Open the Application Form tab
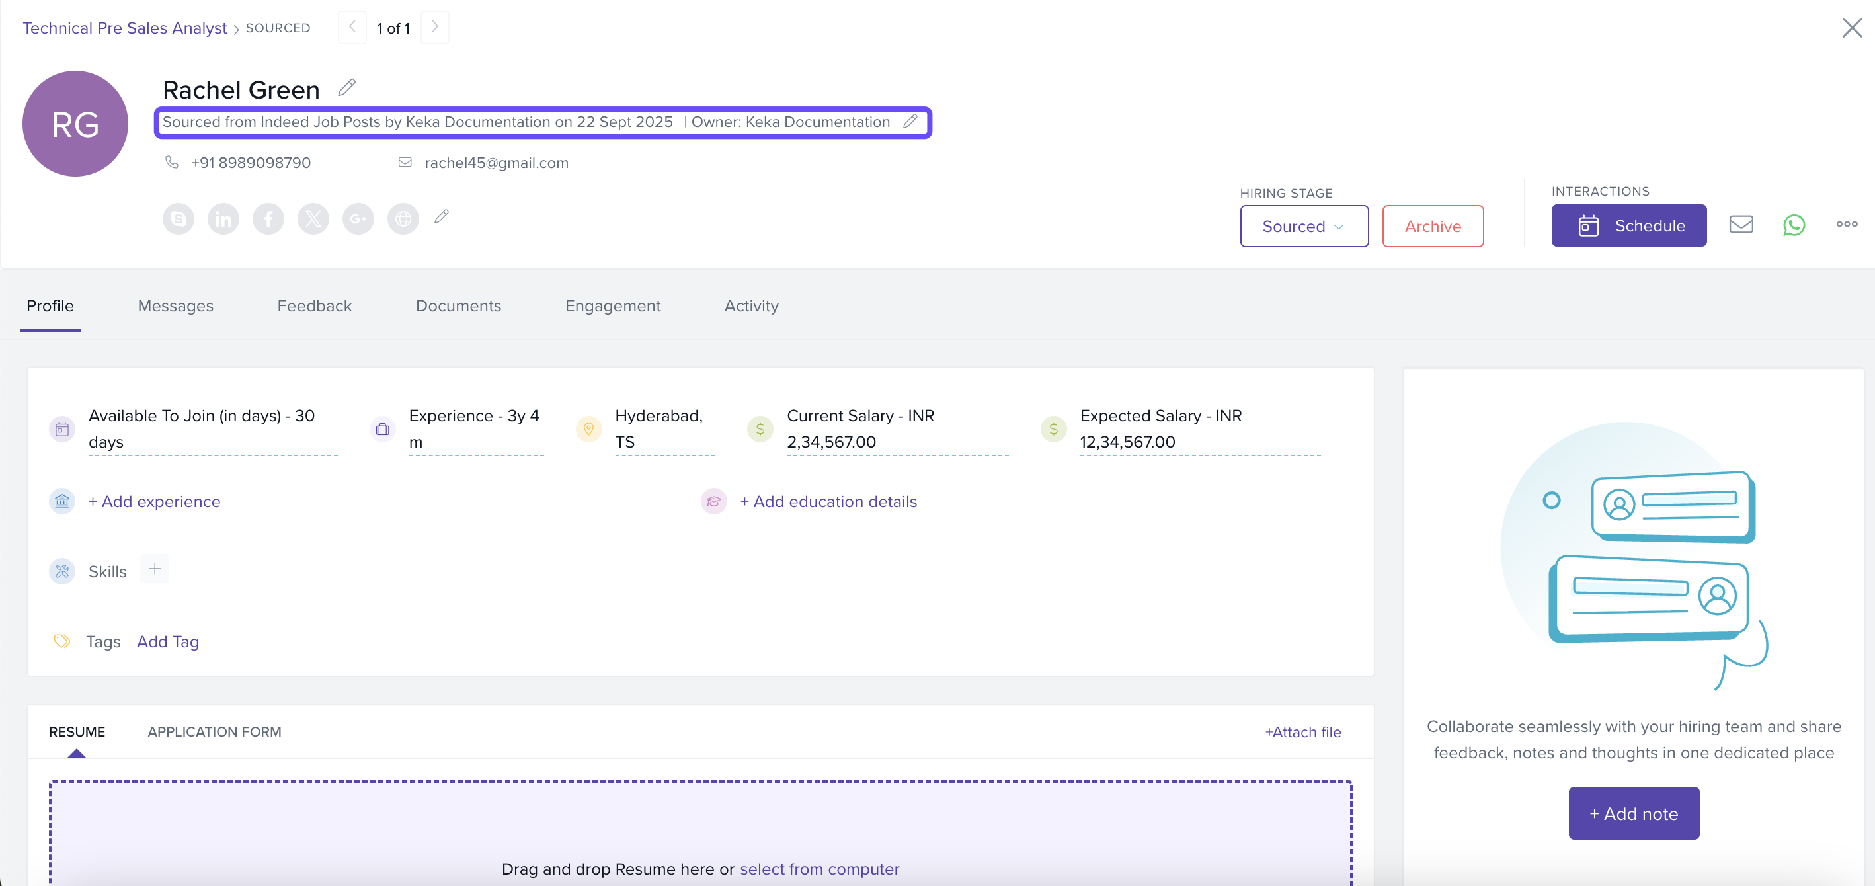The height and width of the screenshot is (886, 1875). 214,732
